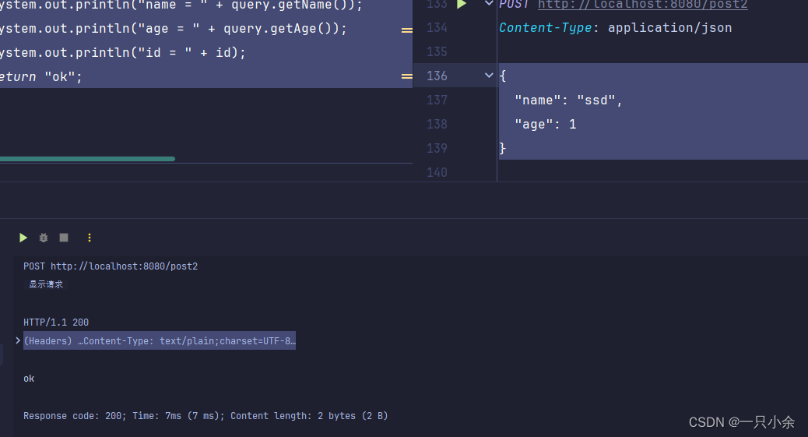
Task: Place cursor on the "age": 1 line
Action: click(545, 124)
